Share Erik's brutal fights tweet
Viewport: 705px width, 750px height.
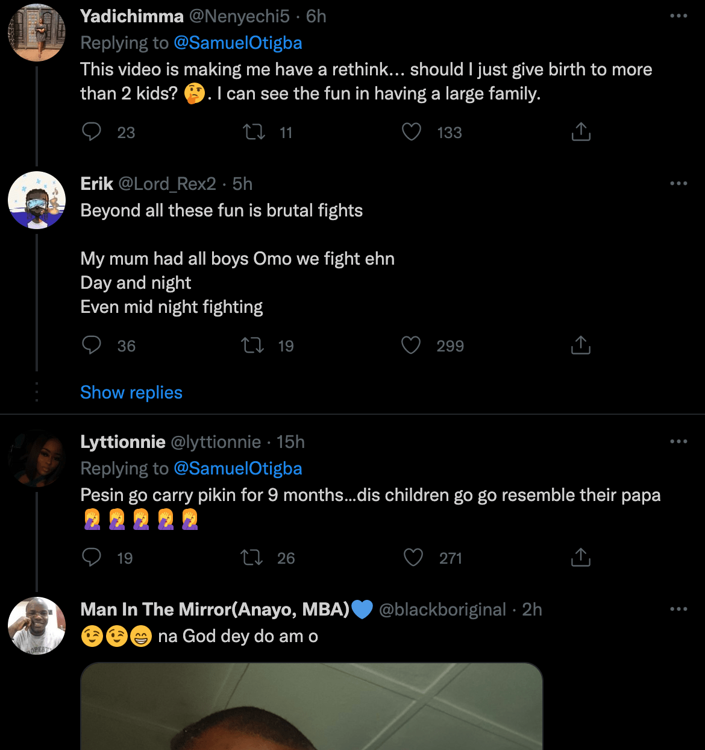(580, 345)
